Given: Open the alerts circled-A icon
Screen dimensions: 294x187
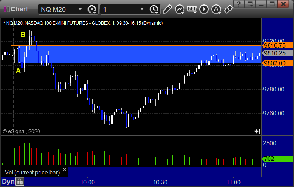Looking at the screenshot, I should point(216,9).
